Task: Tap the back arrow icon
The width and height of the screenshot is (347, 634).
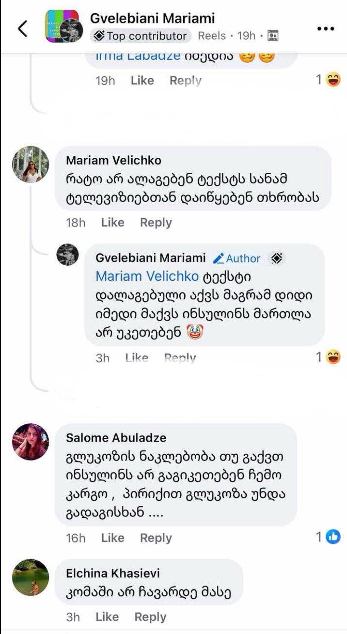Action: 23,29
